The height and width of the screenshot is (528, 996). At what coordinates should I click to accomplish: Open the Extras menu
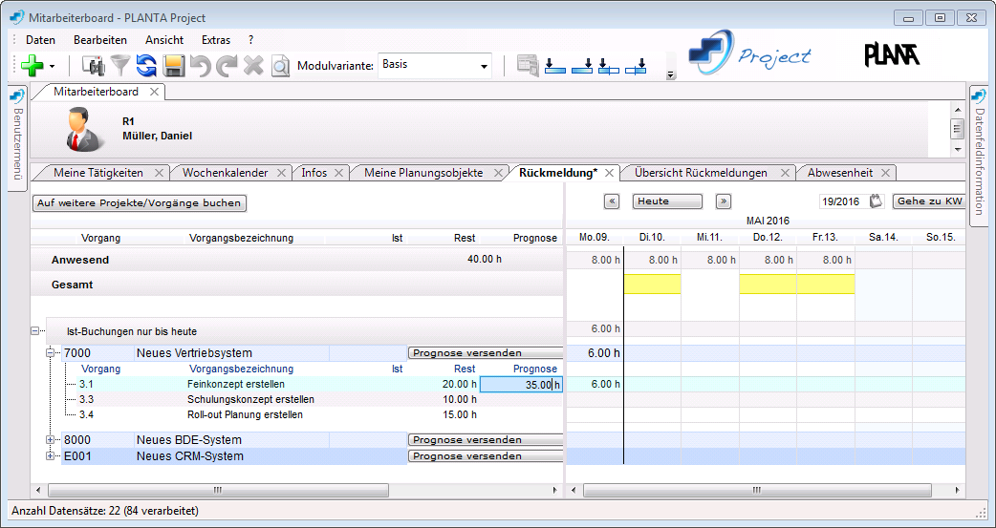click(x=215, y=40)
